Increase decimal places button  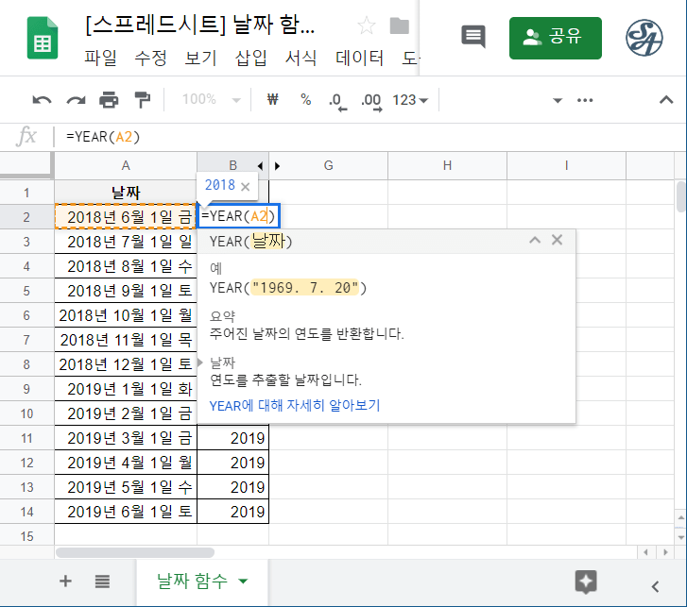point(370,100)
